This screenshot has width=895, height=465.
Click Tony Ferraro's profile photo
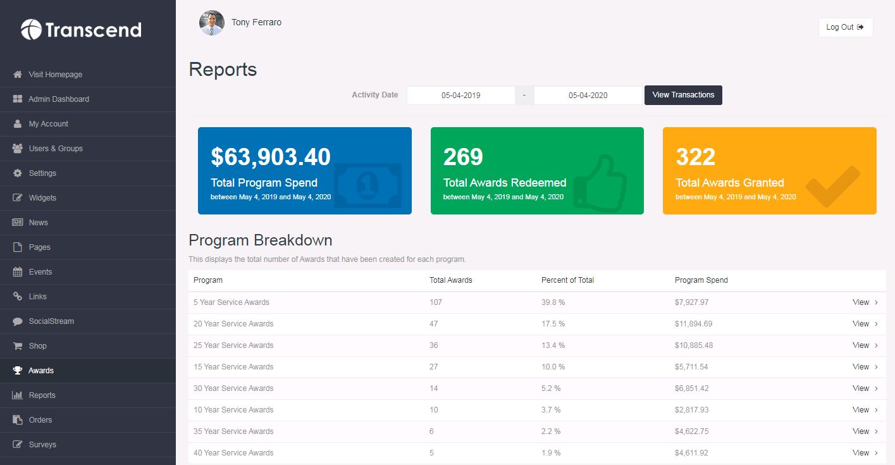tap(212, 23)
